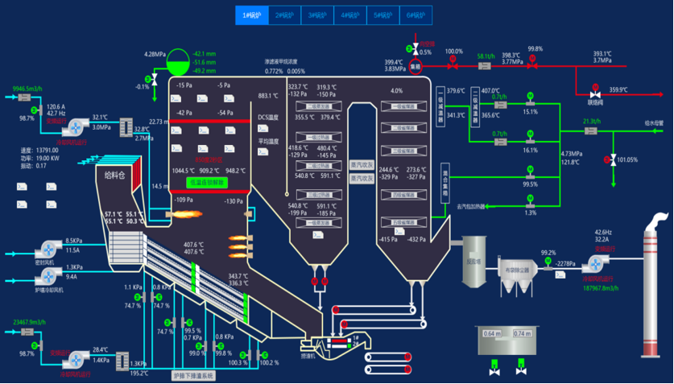Screen dimensions: 674x384
Task: Click the 187967.8m3/h flue gas flow
Action: [601, 288]
